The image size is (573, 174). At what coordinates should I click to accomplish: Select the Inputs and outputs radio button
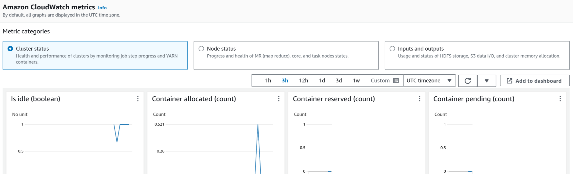pos(392,49)
